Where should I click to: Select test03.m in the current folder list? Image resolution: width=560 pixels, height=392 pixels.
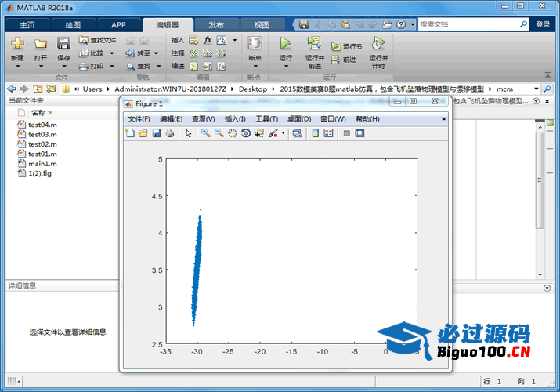point(42,134)
